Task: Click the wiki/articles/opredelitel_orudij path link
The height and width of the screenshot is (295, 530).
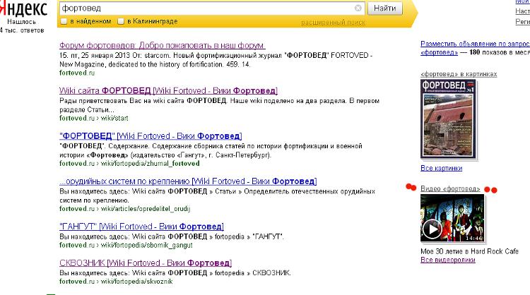Action: tap(146, 209)
